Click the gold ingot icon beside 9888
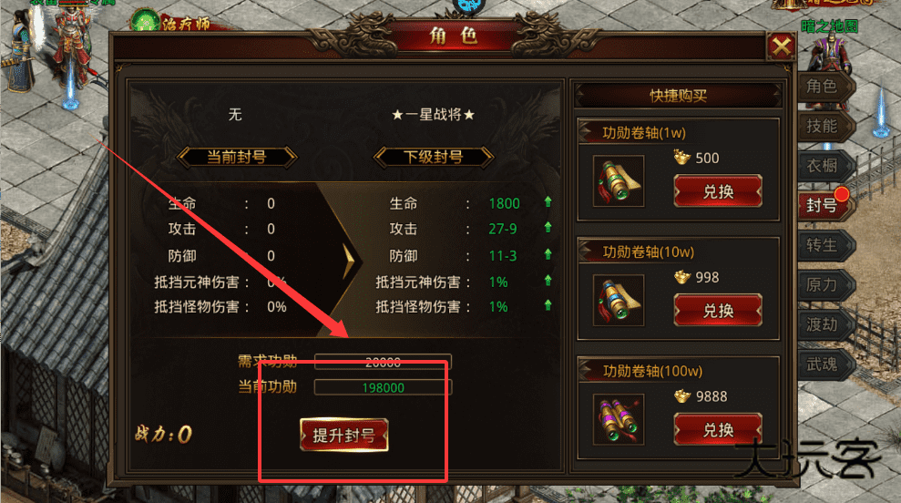This screenshot has height=503, width=901. (681, 396)
